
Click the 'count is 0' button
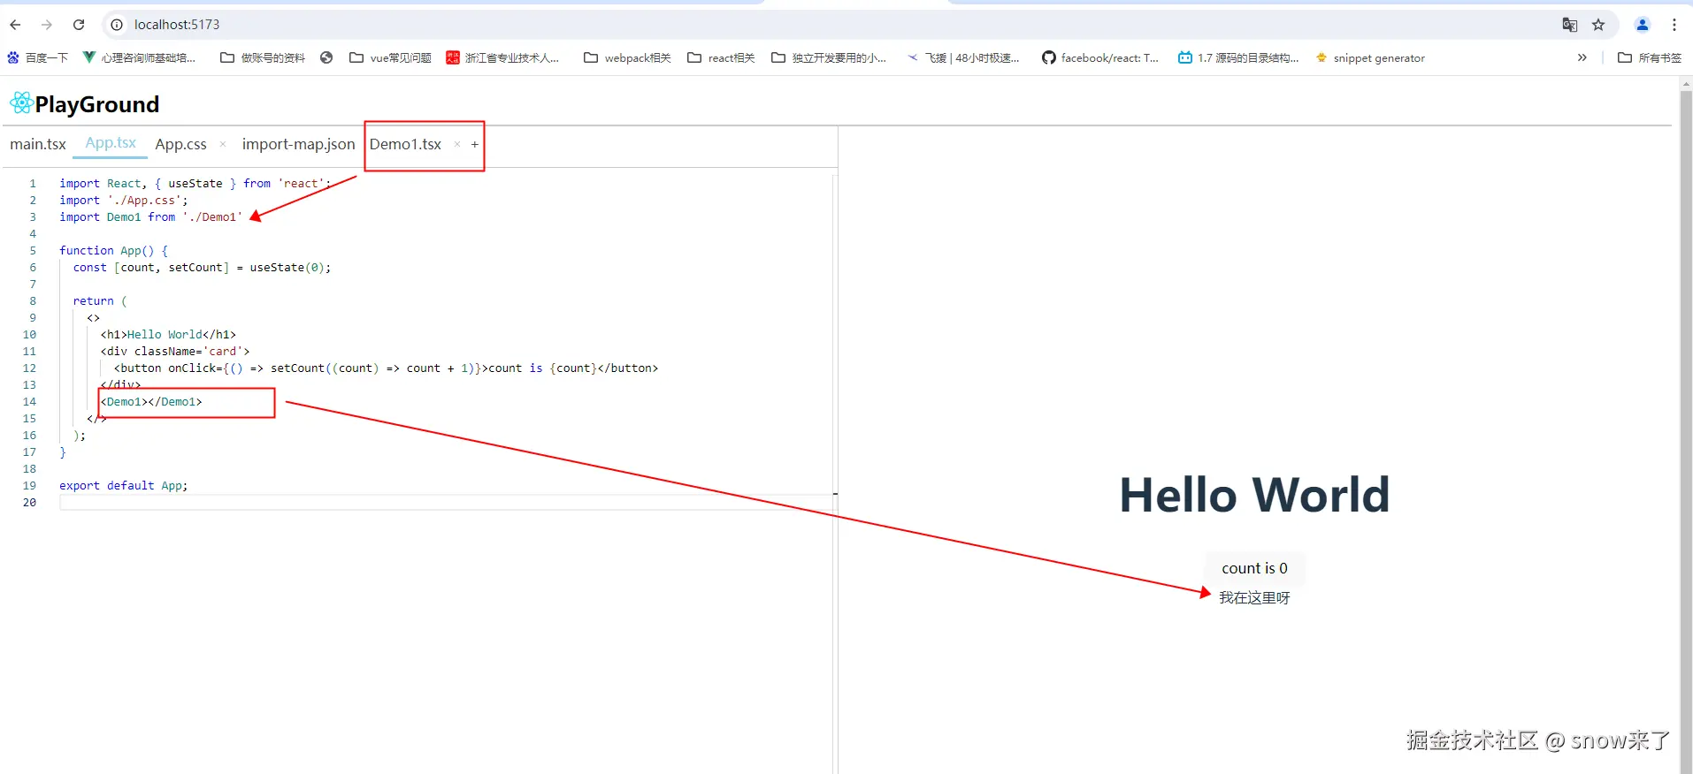click(1254, 568)
